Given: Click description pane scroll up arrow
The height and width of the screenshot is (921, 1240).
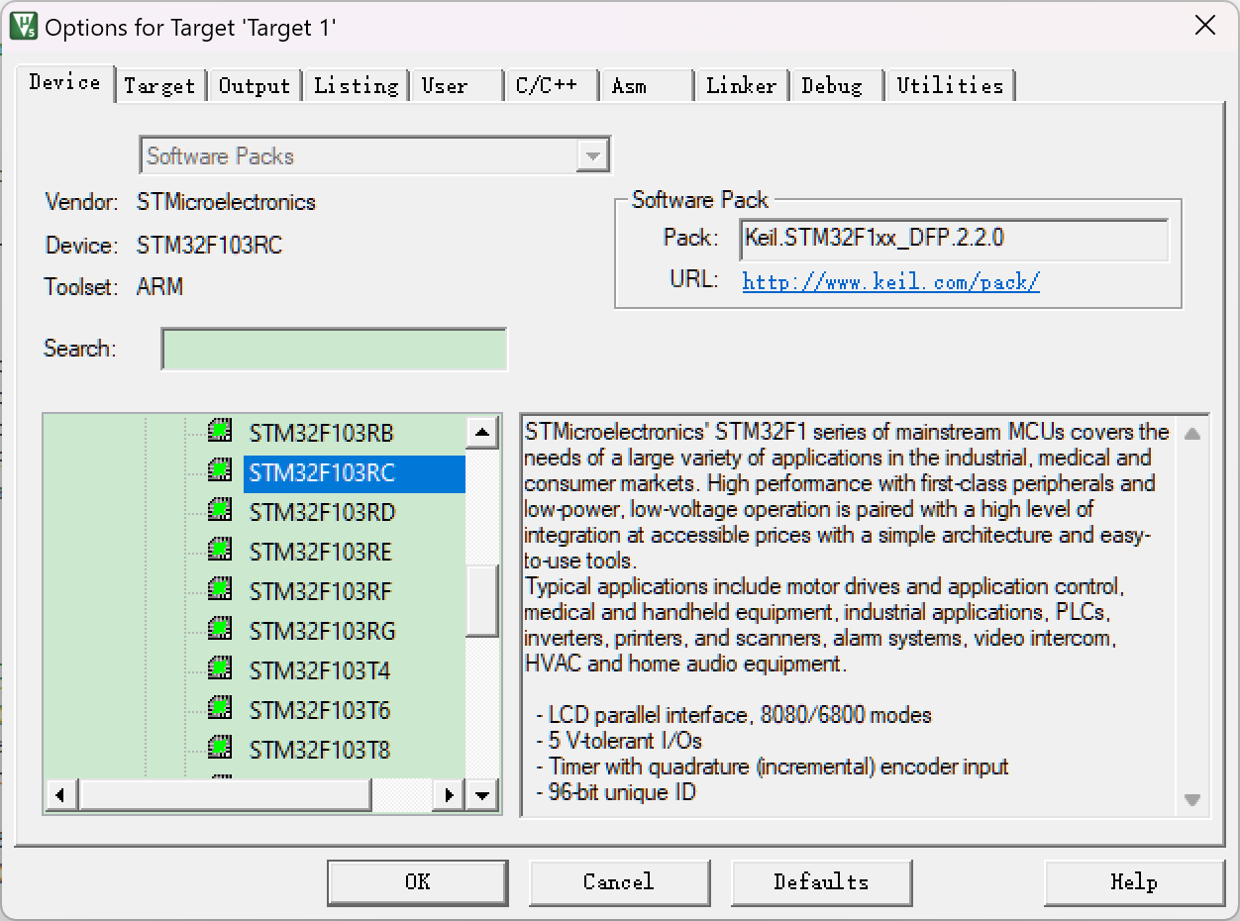Looking at the screenshot, I should [x=1192, y=434].
